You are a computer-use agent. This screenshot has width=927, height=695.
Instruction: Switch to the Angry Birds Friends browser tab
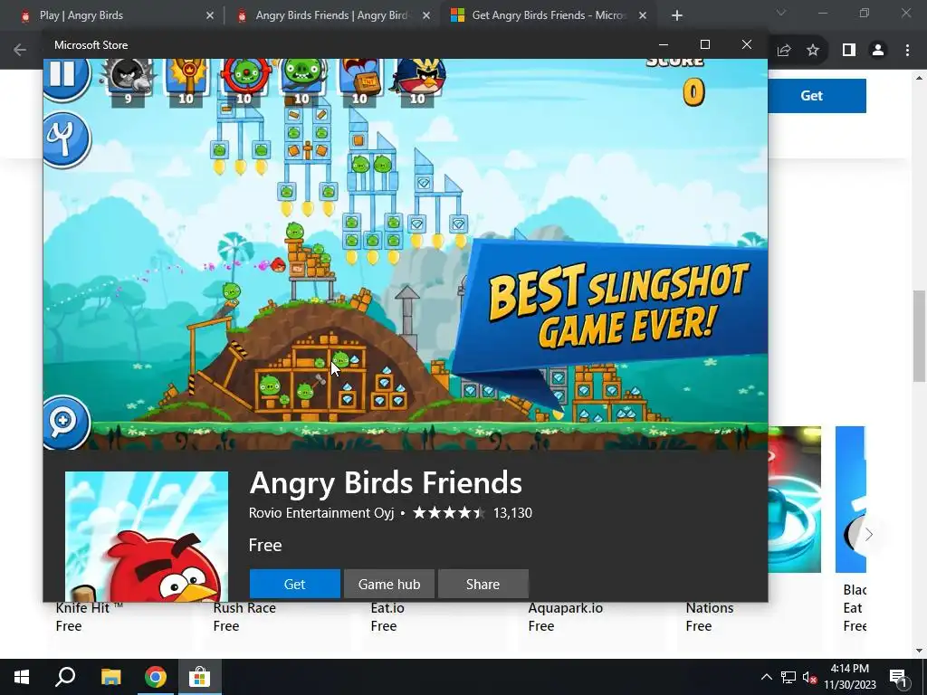coord(331,15)
